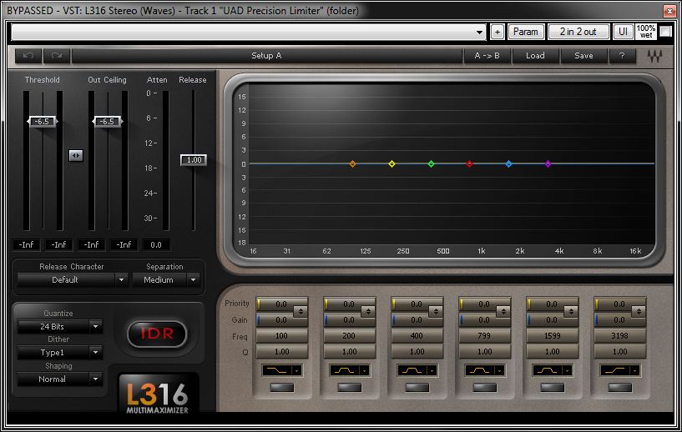Toggle the 400 Hz band on/off button

417,387
